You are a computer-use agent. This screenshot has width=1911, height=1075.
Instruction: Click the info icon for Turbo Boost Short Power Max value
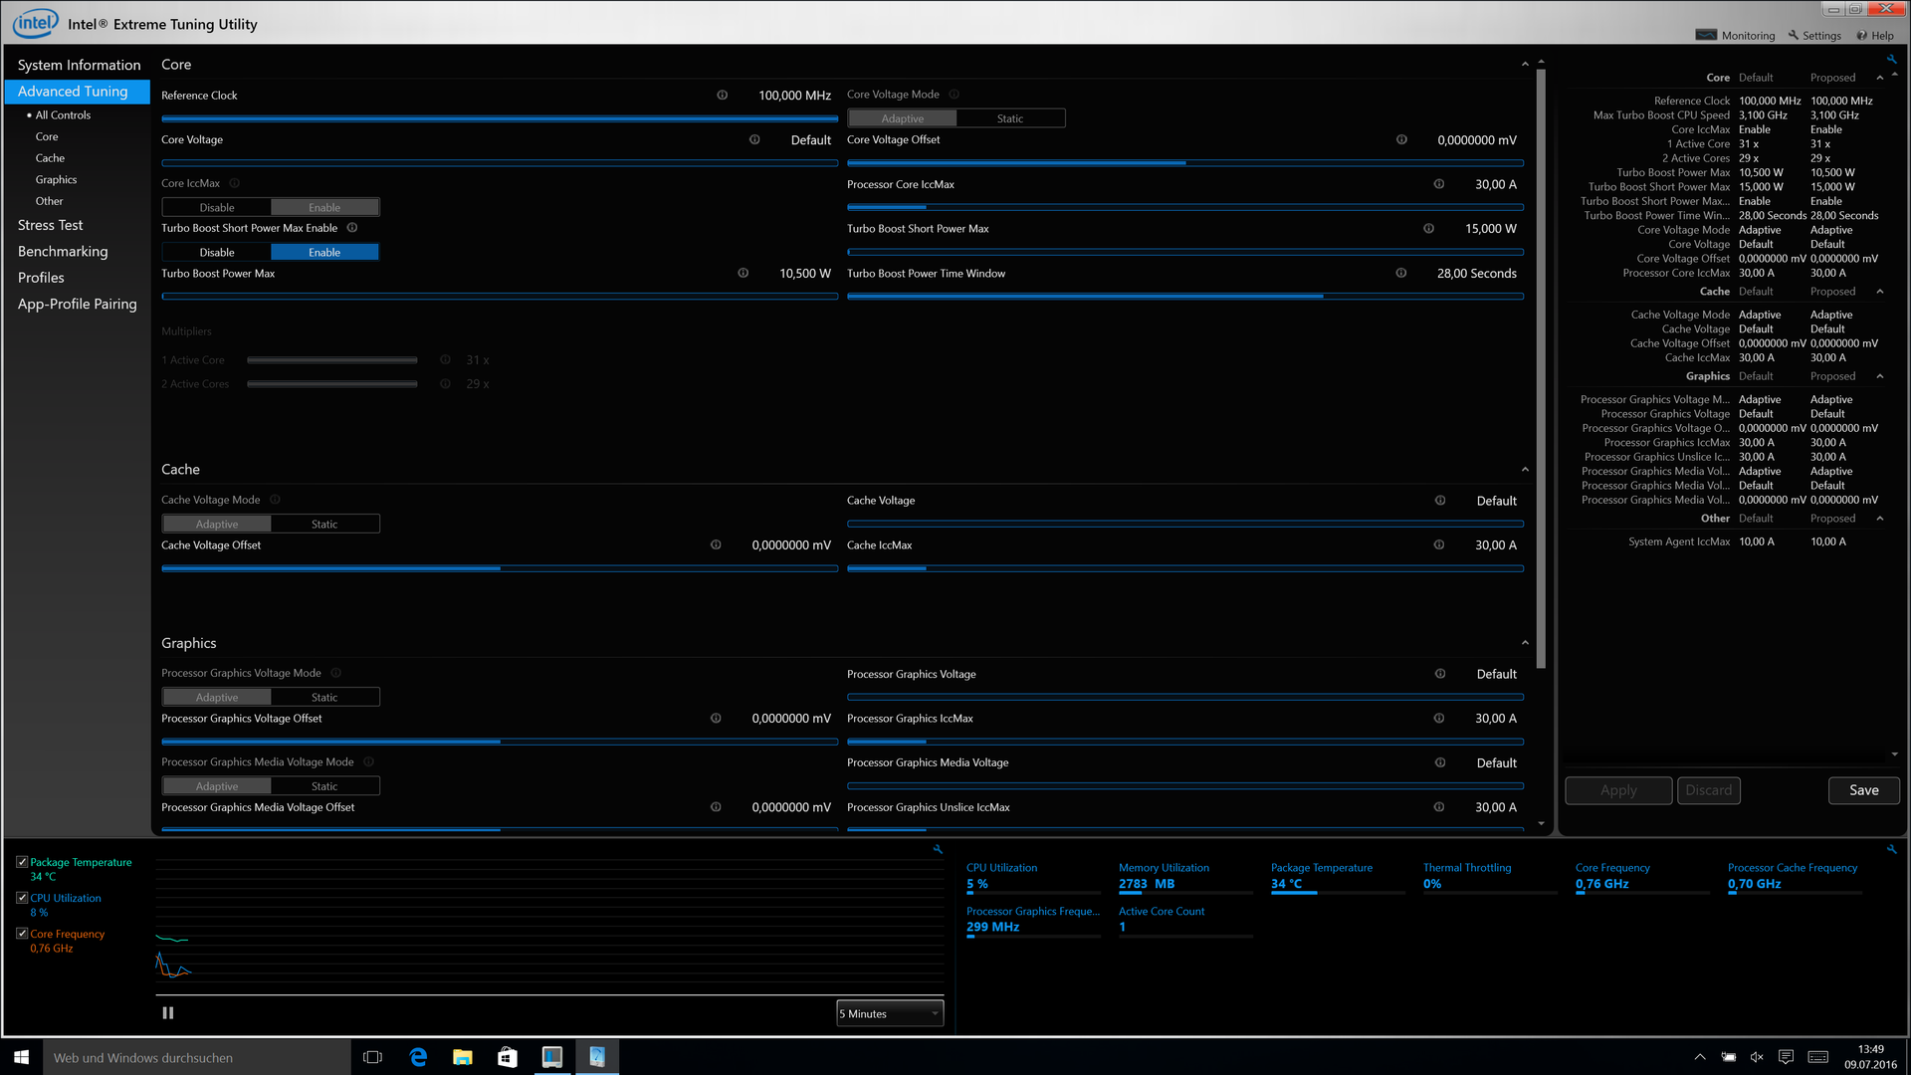[1428, 229]
